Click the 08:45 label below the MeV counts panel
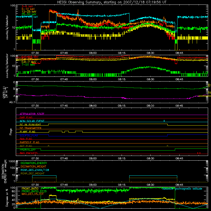211x211 pixels. [179, 79]
